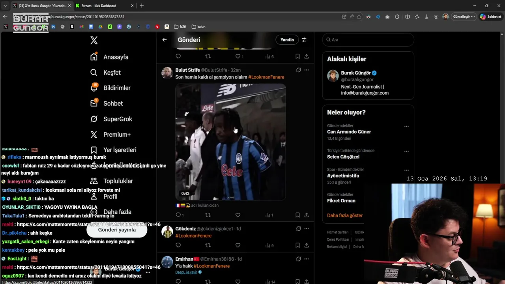Click Daha fazla göster under trends
505x284 pixels.
[x=345, y=215]
